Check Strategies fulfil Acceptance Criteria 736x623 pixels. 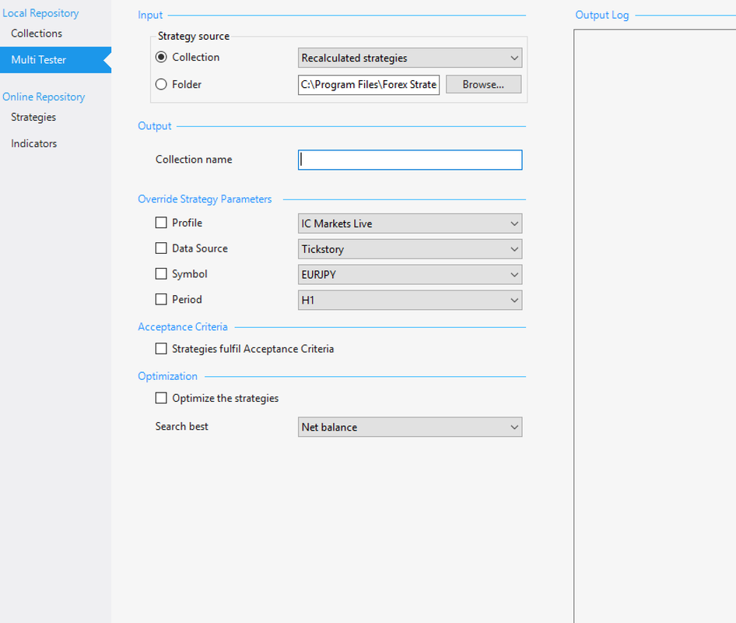pyautogui.click(x=161, y=349)
